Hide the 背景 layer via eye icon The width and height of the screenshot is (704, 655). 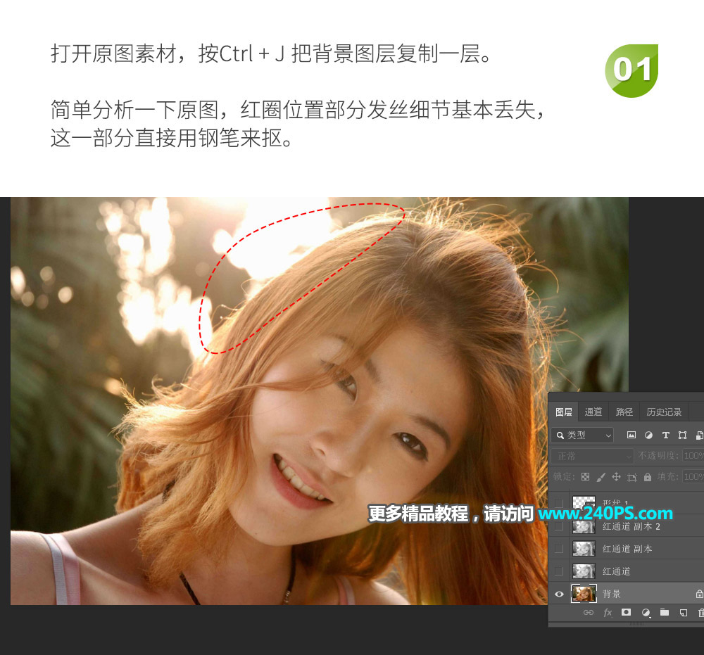559,594
